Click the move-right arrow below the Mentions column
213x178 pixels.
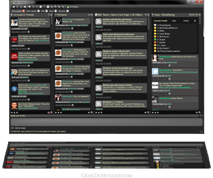[61, 113]
